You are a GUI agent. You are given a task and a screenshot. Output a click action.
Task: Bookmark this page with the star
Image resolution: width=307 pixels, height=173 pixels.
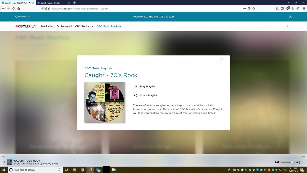[254, 8]
